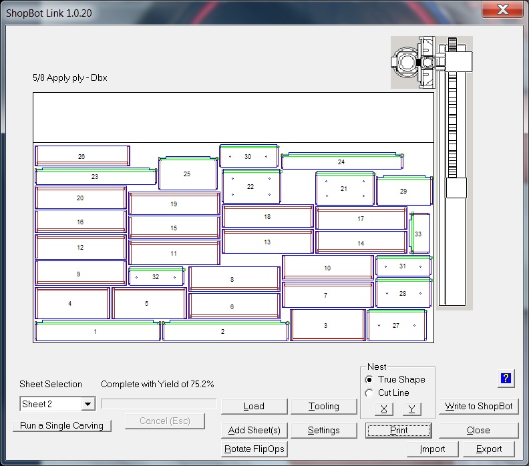Viewport: 529px width, 466px height.
Task: Import a file with the Import button
Action: (431, 449)
